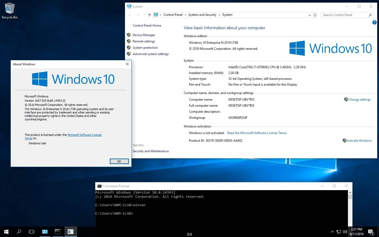The image size is (379, 237).
Task: Maximize the Command Prompt window
Action: pos(334,186)
